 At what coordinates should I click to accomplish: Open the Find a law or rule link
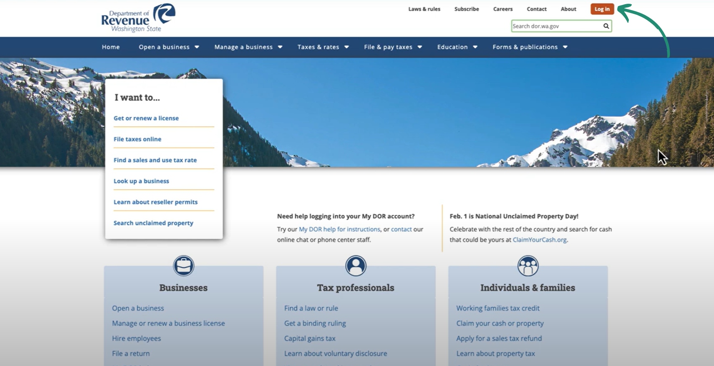(x=311, y=308)
